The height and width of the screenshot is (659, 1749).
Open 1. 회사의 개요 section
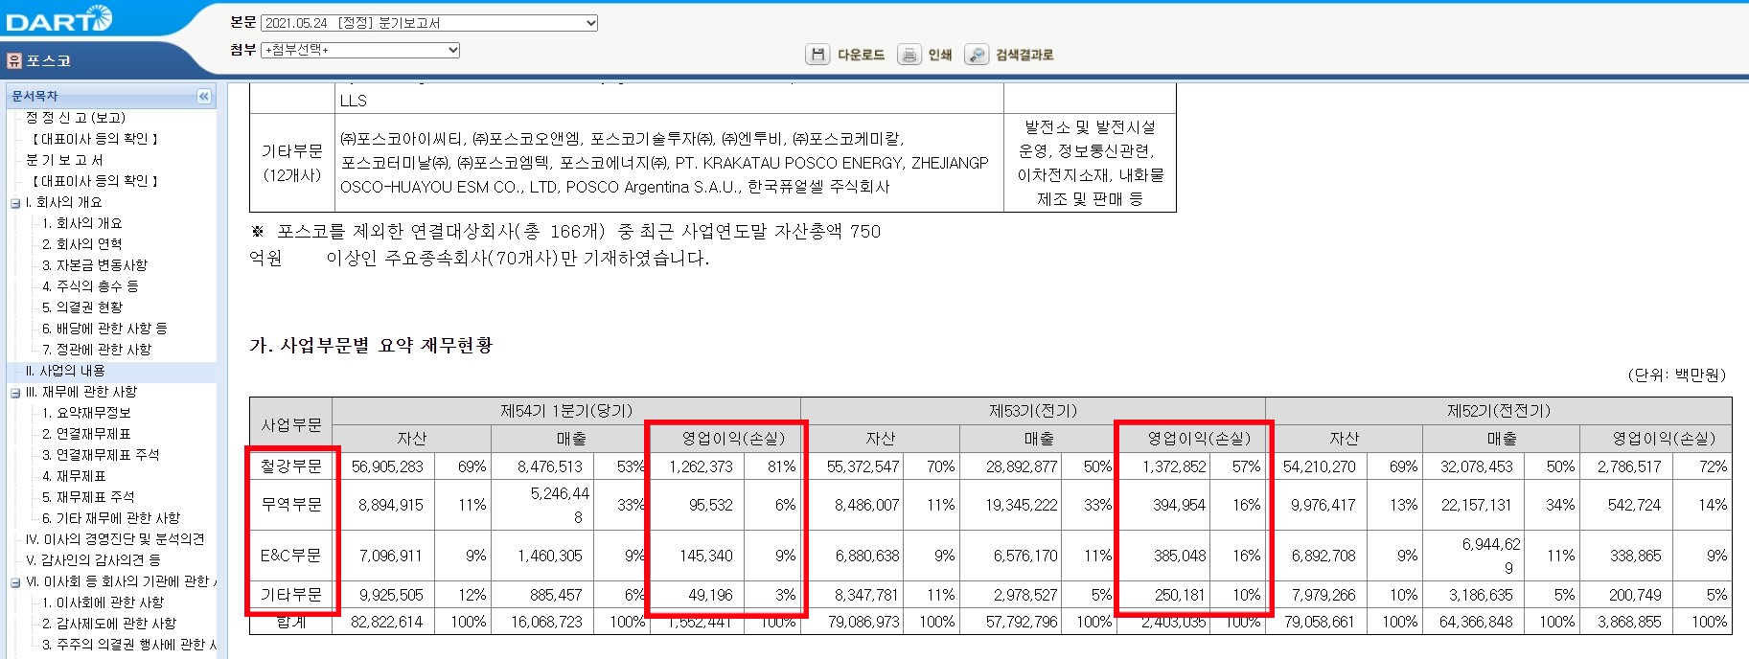[x=82, y=223]
